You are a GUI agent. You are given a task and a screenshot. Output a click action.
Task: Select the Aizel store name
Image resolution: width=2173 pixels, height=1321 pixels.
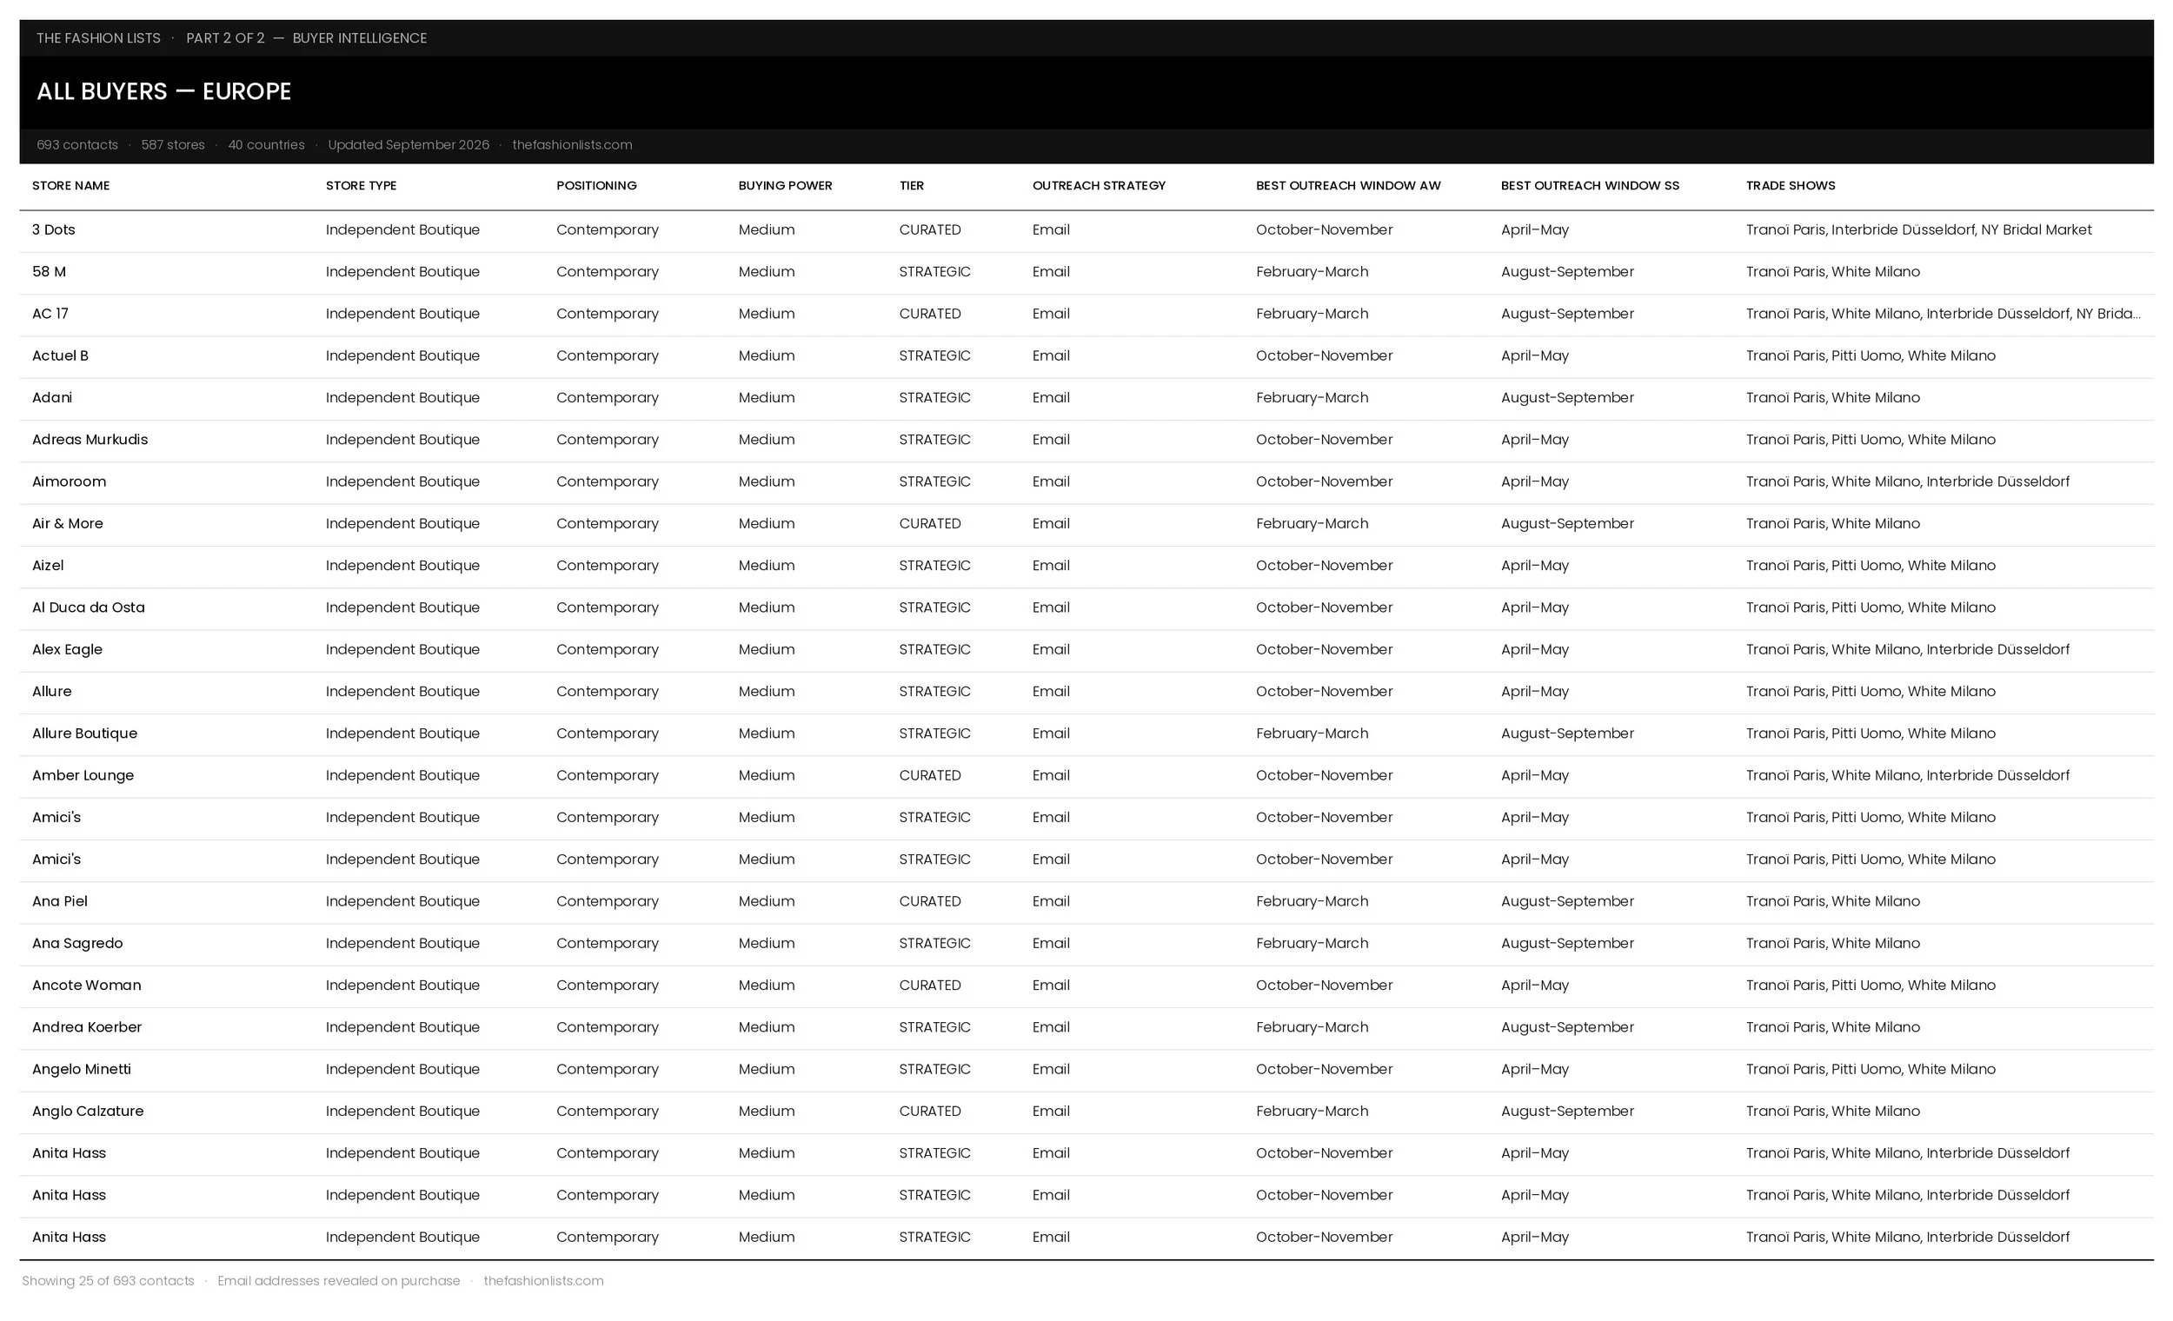[48, 565]
